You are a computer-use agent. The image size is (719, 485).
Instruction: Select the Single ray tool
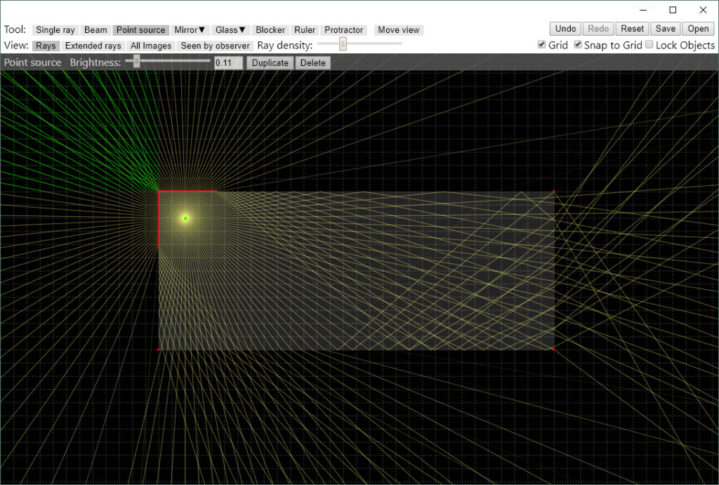pos(55,30)
